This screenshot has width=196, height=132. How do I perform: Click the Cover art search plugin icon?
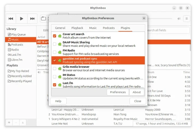(60, 36)
